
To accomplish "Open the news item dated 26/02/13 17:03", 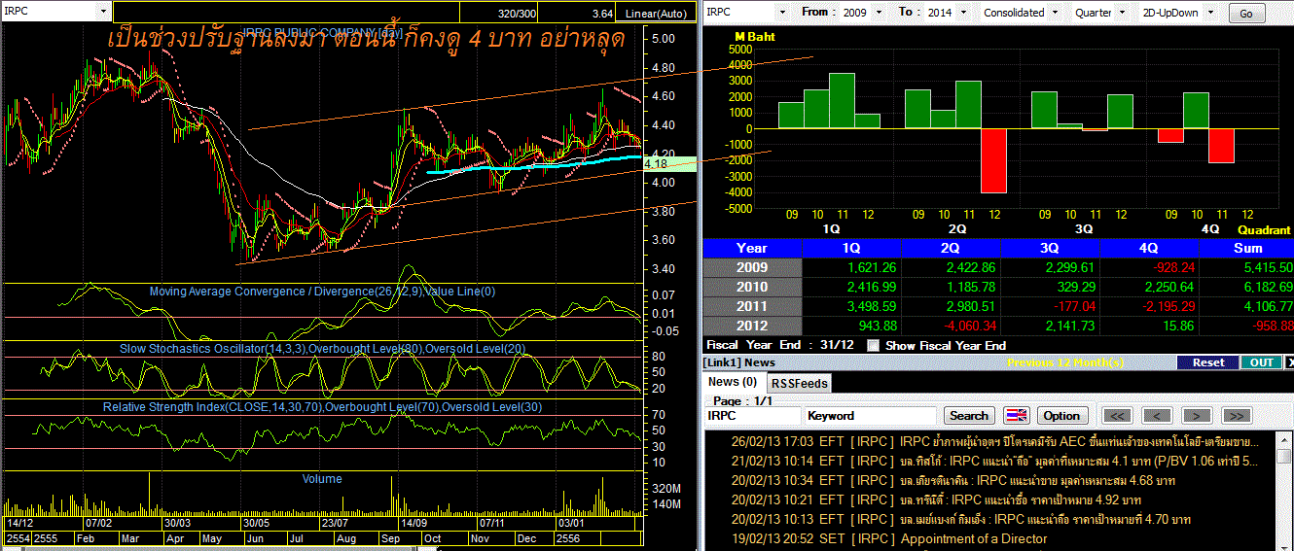I will [994, 441].
